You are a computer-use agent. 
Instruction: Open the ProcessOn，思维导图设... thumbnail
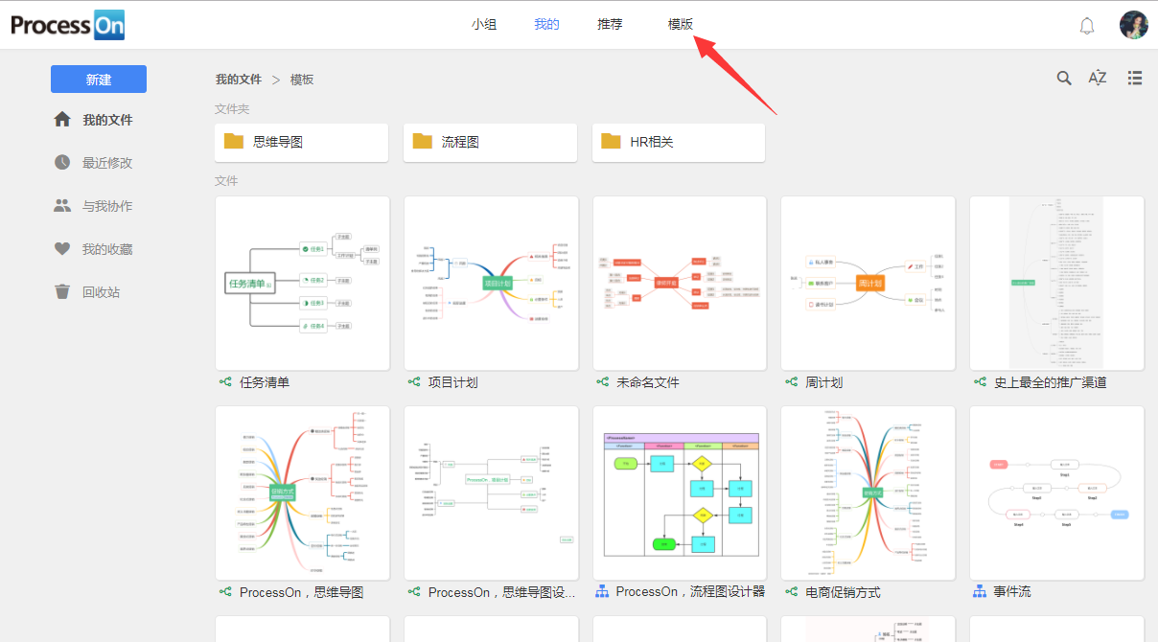click(x=491, y=493)
